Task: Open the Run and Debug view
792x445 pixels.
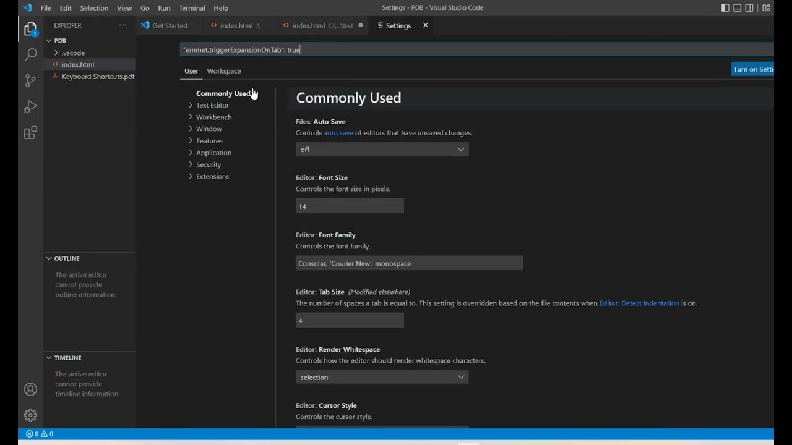Action: [x=30, y=107]
